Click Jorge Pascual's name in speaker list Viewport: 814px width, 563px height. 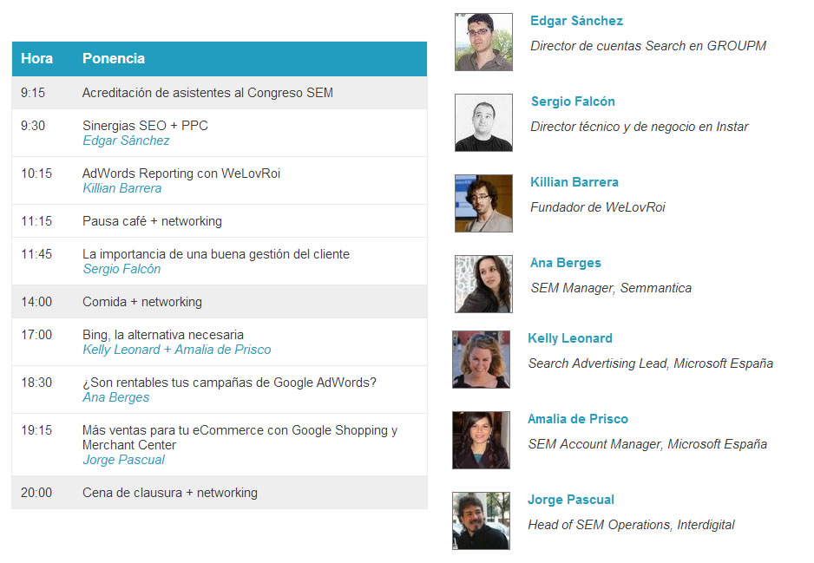pos(570,500)
